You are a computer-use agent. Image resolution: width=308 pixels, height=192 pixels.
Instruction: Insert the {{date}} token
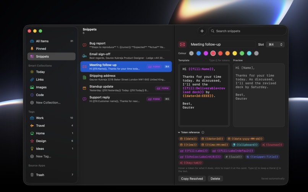coord(188,139)
